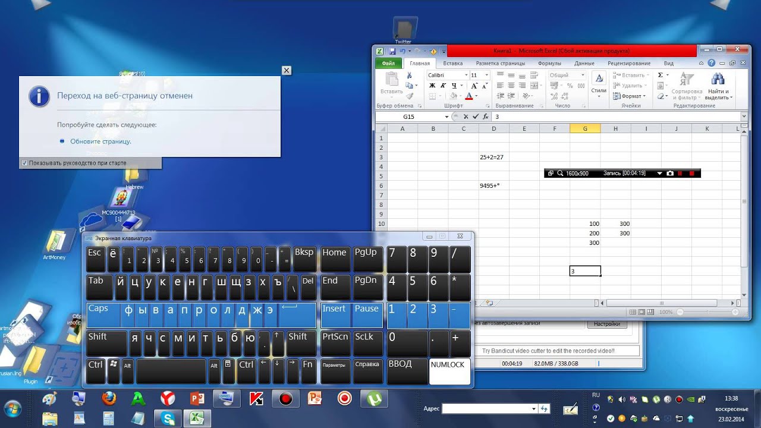The image size is (761, 428).
Task: Open the Calibri font name dropdown
Action: (466, 75)
